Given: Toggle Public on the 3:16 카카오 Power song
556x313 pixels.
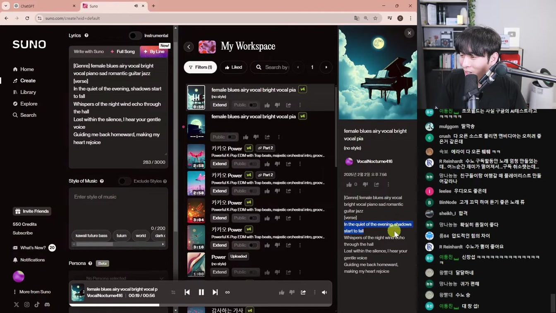Looking at the screenshot, I should point(253,245).
